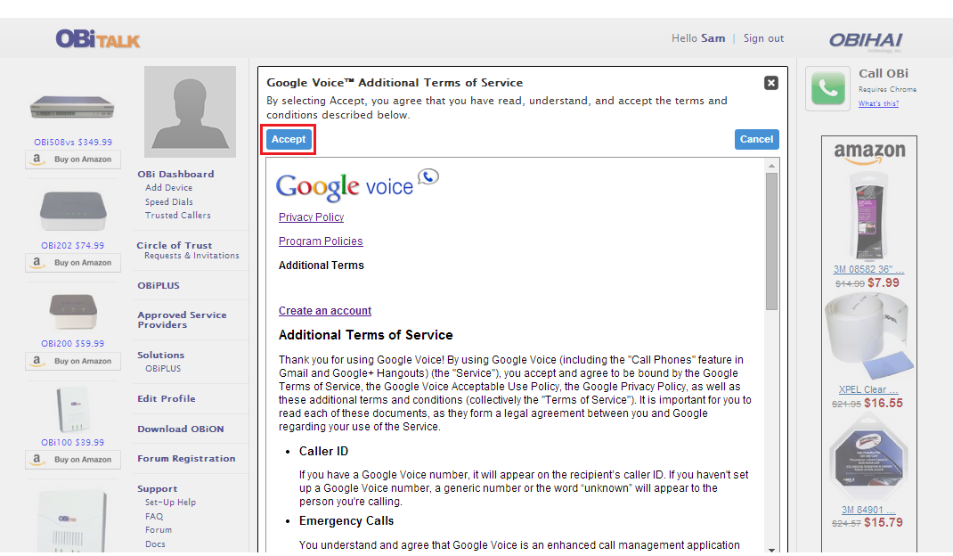Screen dimensions: 953x556
Task: Click the user profile avatar picture
Action: (191, 111)
